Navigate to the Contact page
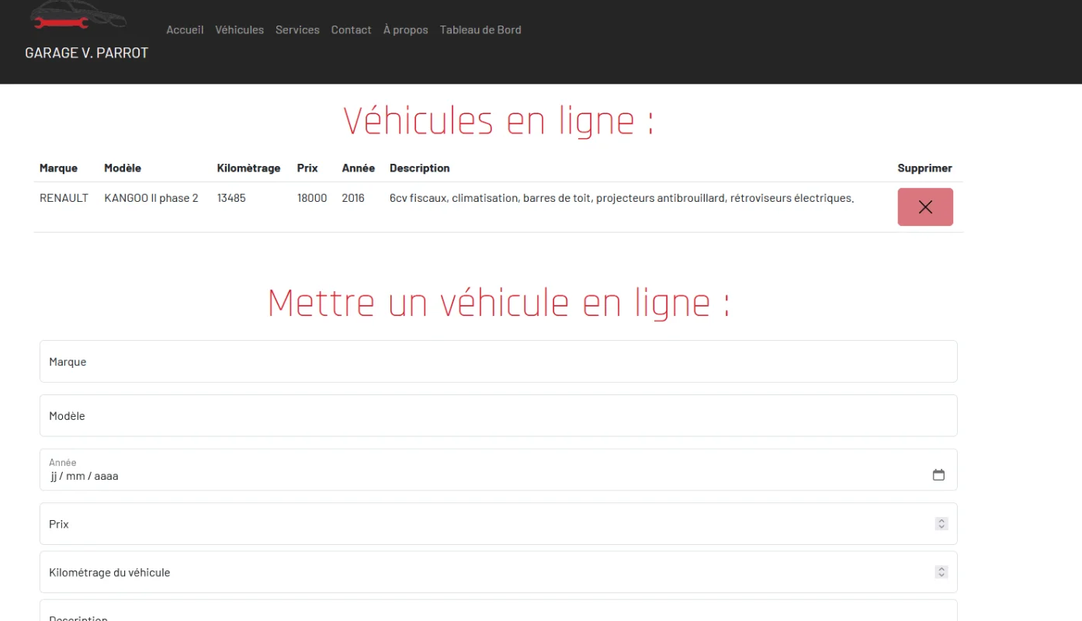Image resolution: width=1082 pixels, height=621 pixels. click(351, 29)
